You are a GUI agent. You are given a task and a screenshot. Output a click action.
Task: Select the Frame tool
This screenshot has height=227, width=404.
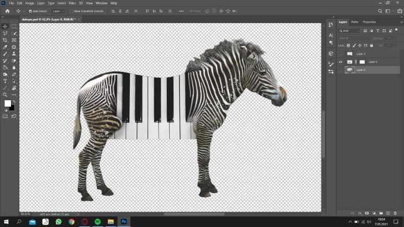pyautogui.click(x=14, y=40)
